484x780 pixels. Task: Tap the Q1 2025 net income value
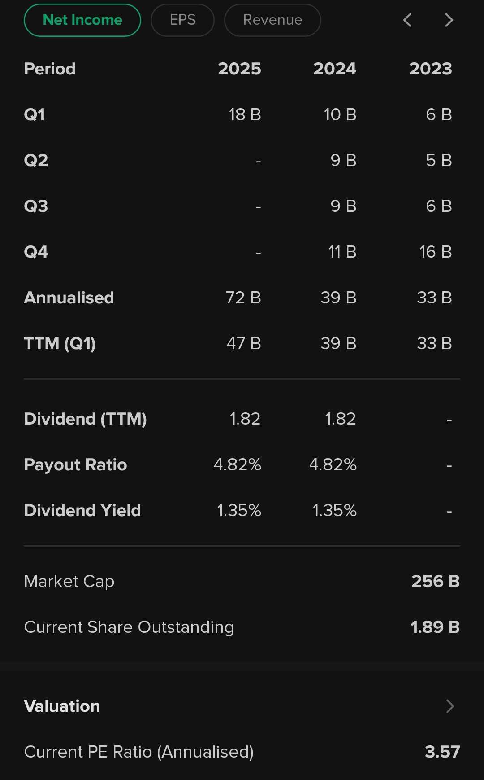[x=245, y=114]
